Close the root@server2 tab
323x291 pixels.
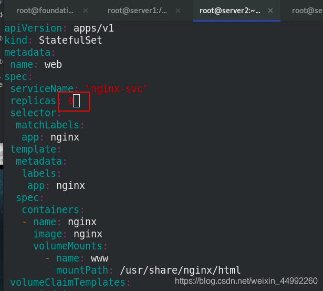[x=270, y=11]
